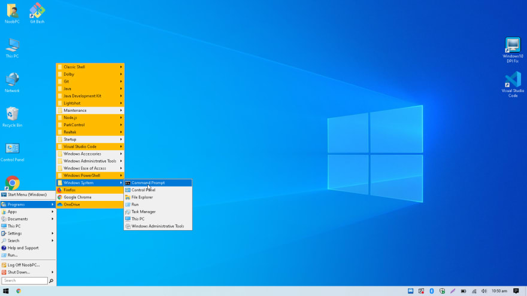527x296 pixels.
Task: Expand Search in the start menu
Action: point(28,240)
